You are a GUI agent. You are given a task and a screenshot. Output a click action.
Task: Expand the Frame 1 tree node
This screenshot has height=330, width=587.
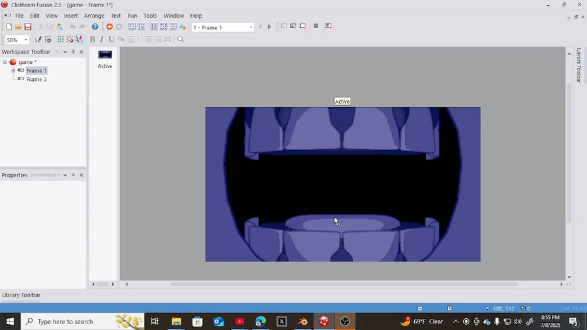(x=13, y=70)
